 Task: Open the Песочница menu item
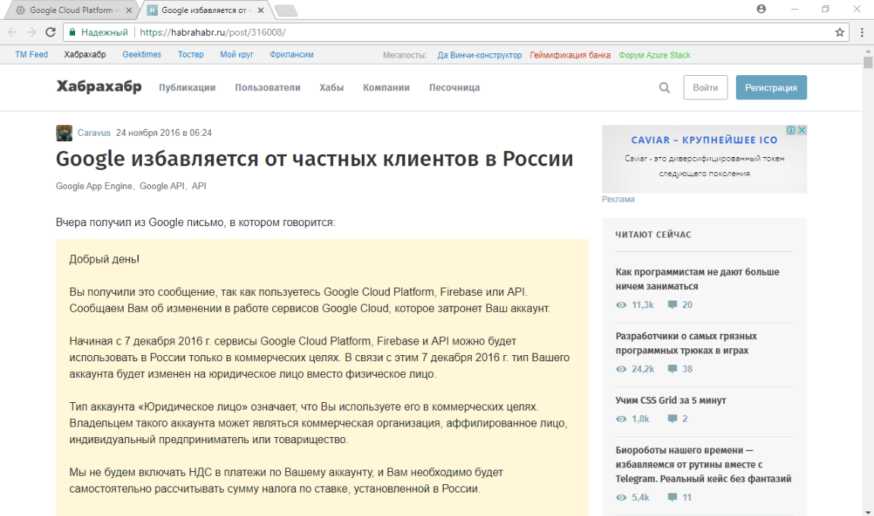[454, 87]
